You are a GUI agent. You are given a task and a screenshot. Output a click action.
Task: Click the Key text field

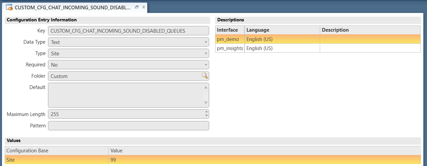(128, 31)
